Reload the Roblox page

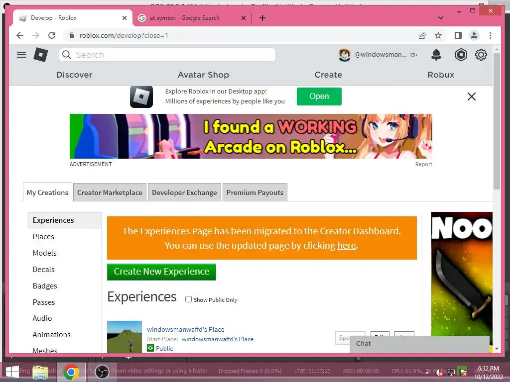(52, 35)
